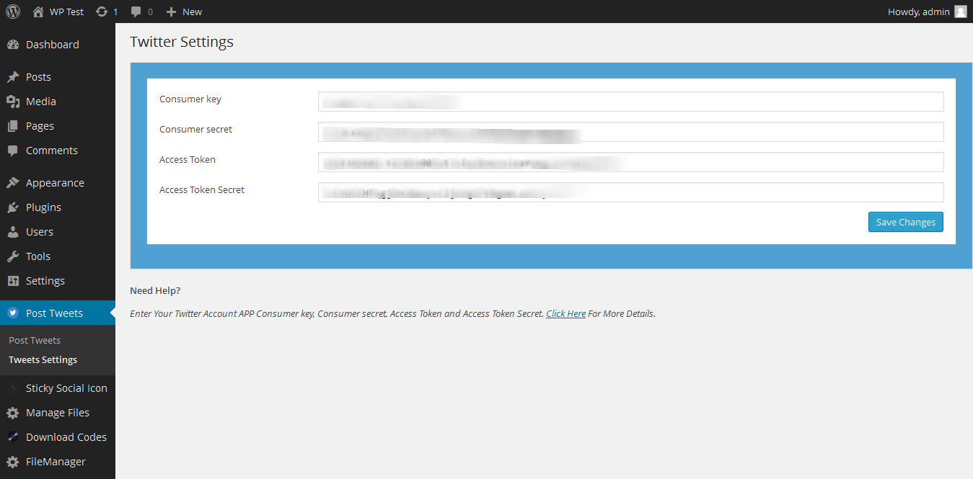Click the Tools wrench icon
Image resolution: width=973 pixels, height=479 pixels.
pyautogui.click(x=13, y=256)
